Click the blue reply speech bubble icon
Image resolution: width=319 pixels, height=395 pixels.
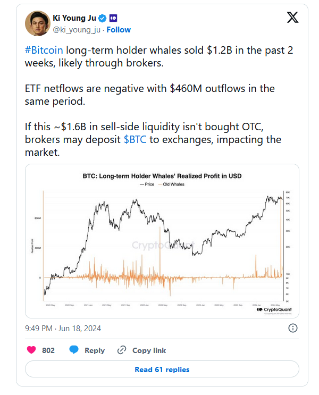point(74,350)
